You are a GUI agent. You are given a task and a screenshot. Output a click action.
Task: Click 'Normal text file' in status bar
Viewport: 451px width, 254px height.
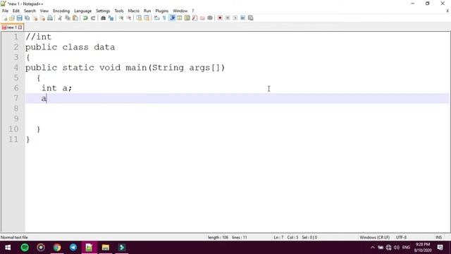pos(14,237)
